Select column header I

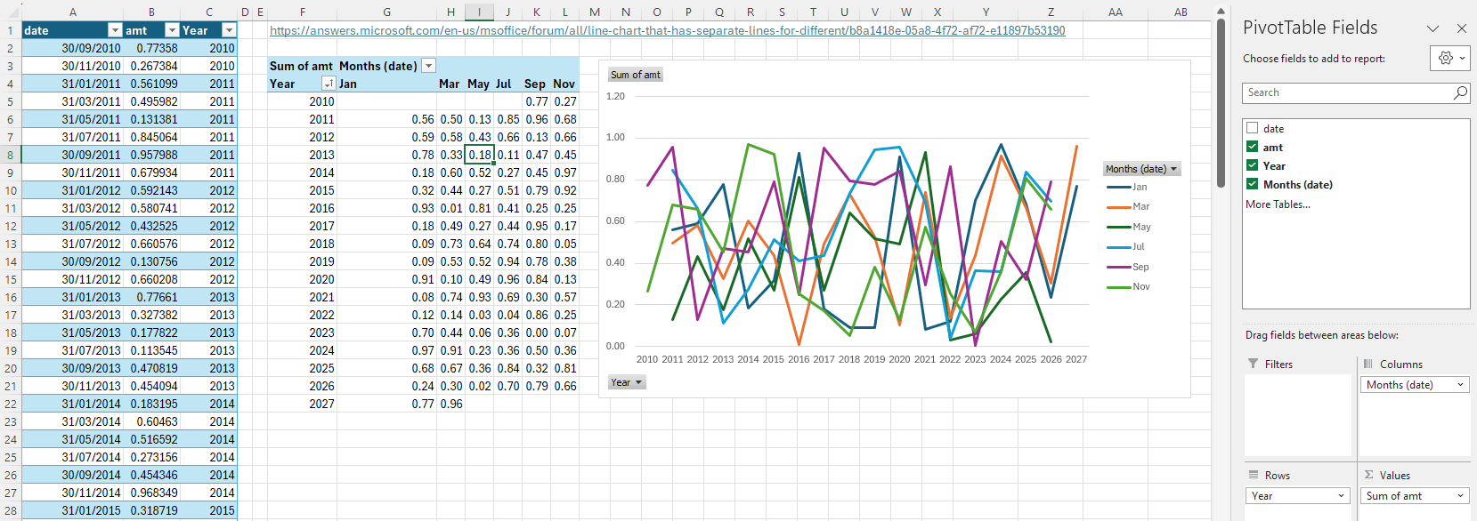click(479, 12)
